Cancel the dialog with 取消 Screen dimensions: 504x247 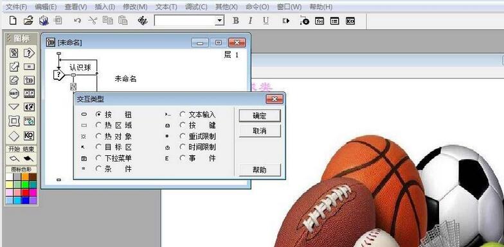260,131
